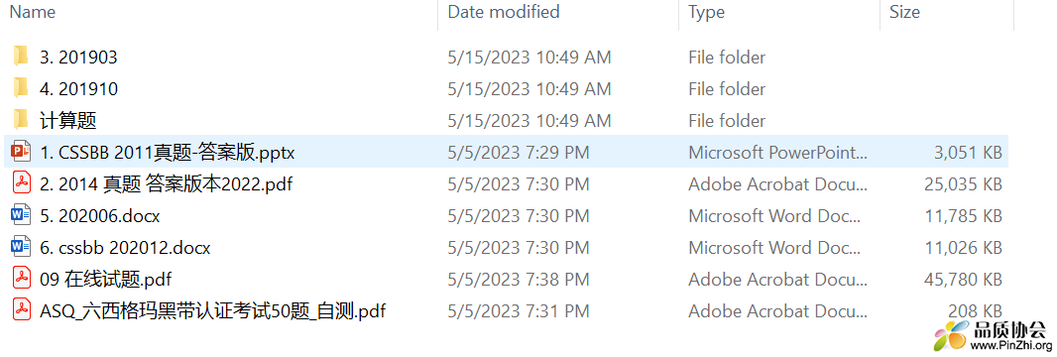The height and width of the screenshot is (357, 1057).
Task: Select file name 09 在线试题.pdf
Action: 101,279
